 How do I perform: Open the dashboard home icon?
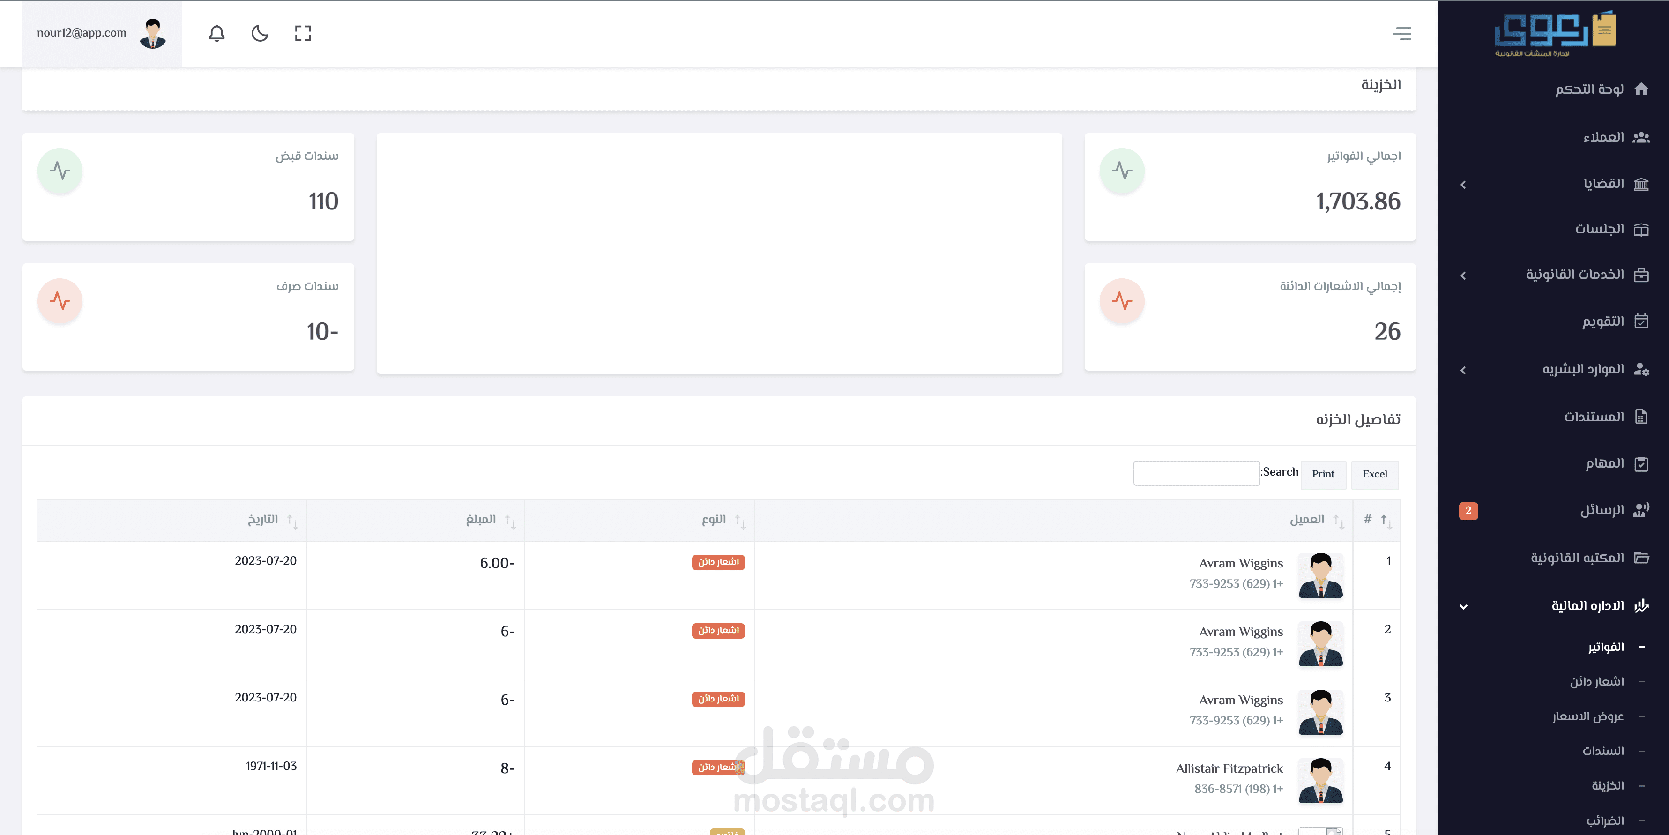tap(1640, 89)
